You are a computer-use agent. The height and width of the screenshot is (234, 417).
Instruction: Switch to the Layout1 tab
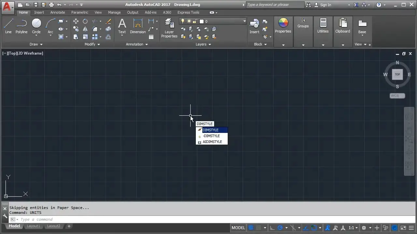tap(34, 226)
